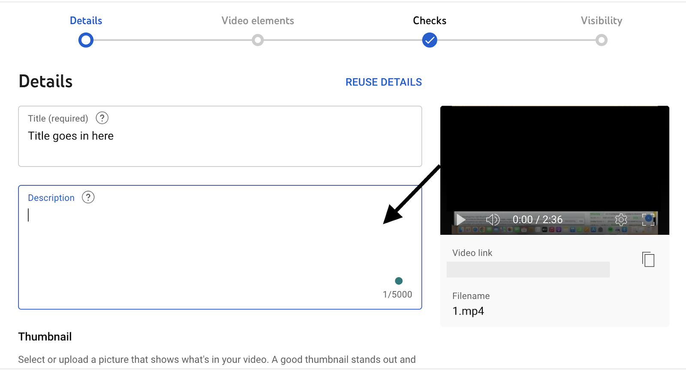686x370 pixels.
Task: Click the Video link label
Action: coord(472,253)
